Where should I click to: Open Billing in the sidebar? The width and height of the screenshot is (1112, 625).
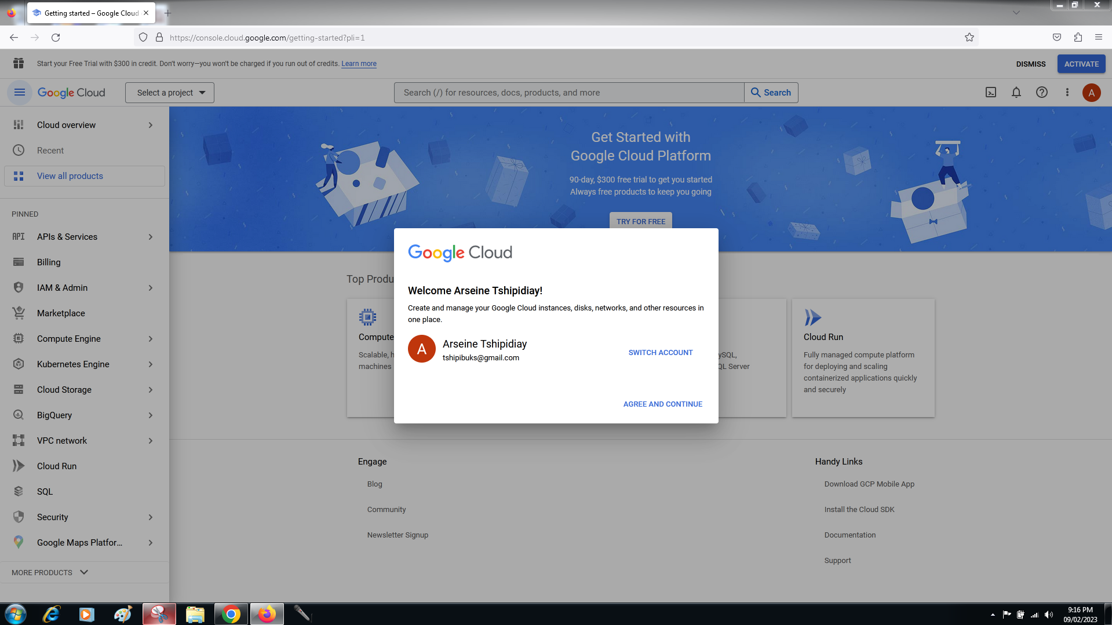pos(49,262)
